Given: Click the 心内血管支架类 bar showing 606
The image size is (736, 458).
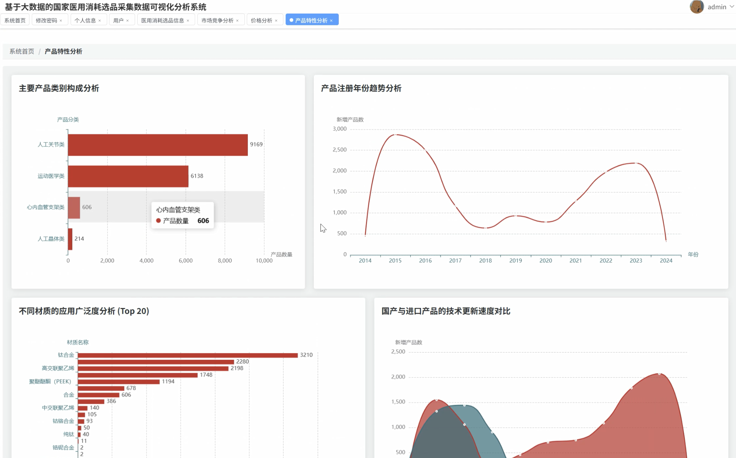Looking at the screenshot, I should point(74,208).
